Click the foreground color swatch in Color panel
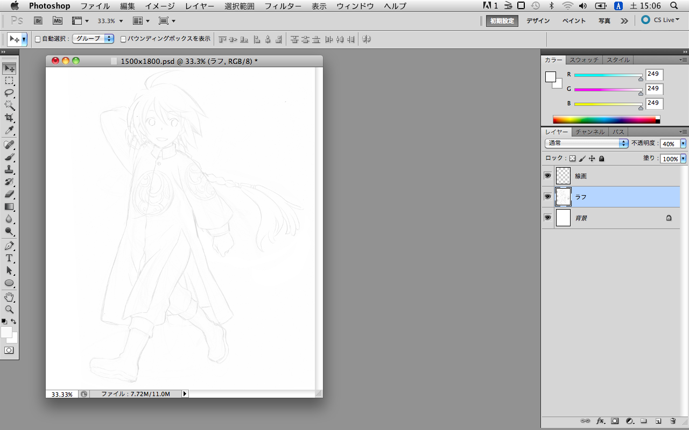Screen dimensions: 689x430 550,77
